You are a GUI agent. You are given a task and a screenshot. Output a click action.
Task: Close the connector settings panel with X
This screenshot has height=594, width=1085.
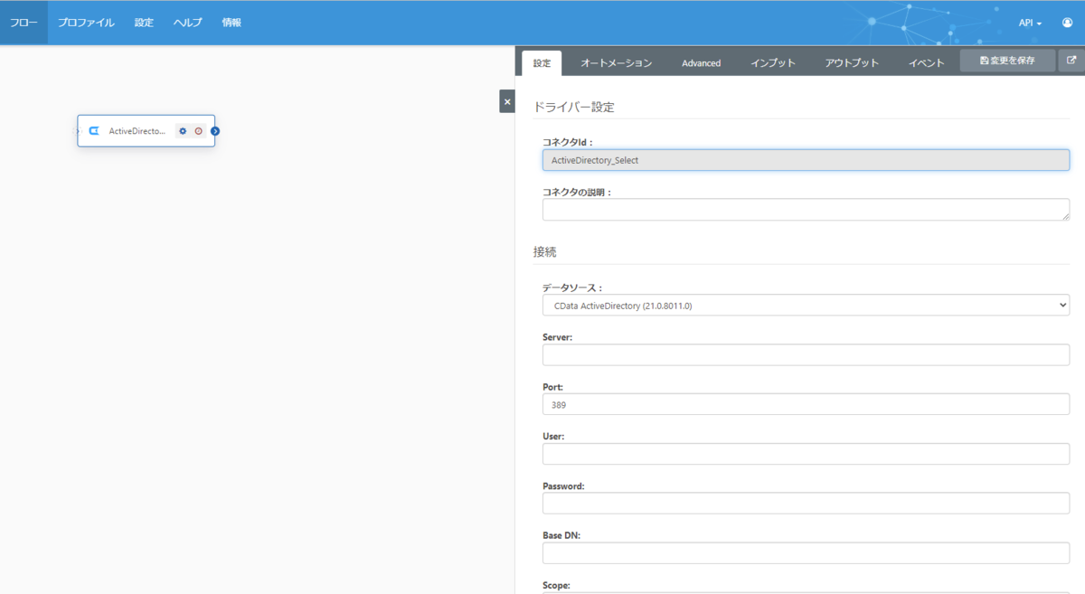pos(507,101)
